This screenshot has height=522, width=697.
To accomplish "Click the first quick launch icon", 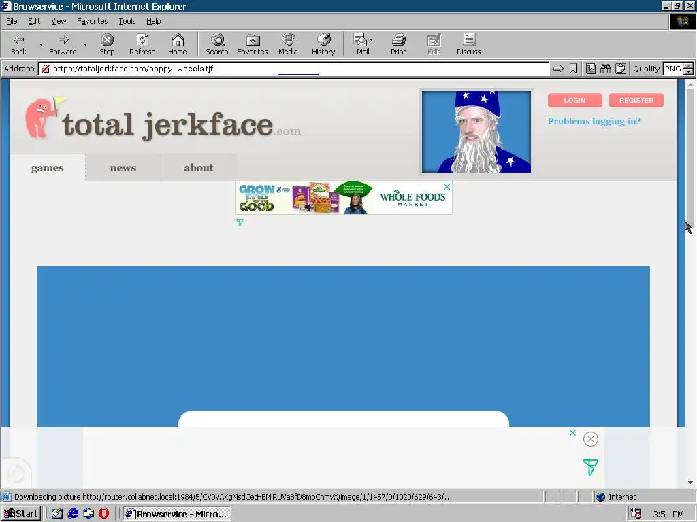I will click(x=57, y=514).
